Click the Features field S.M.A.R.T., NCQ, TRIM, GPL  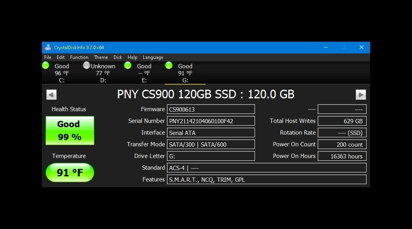(267, 179)
